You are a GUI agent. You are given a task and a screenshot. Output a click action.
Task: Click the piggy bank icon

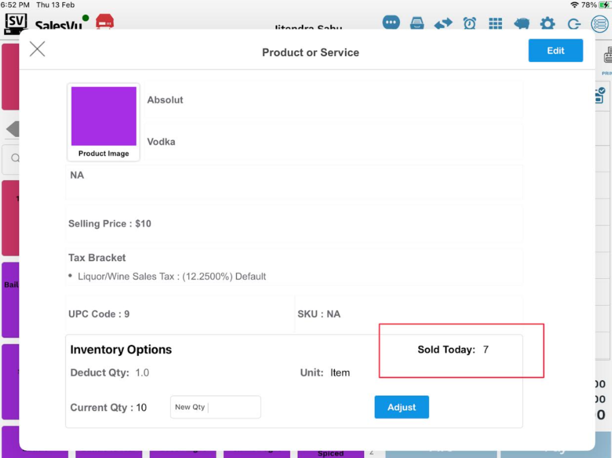tap(522, 24)
